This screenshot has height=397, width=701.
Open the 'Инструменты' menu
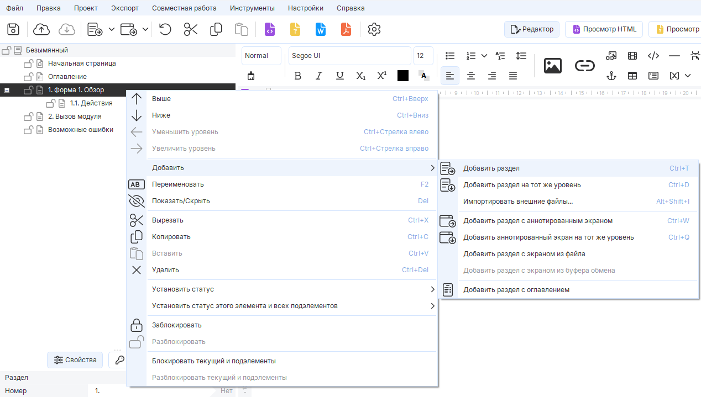pos(252,8)
